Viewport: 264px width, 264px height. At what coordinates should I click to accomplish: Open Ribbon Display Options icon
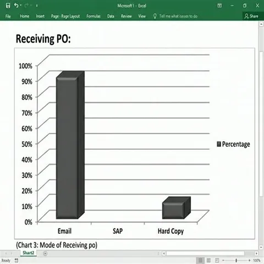[x=219, y=5]
